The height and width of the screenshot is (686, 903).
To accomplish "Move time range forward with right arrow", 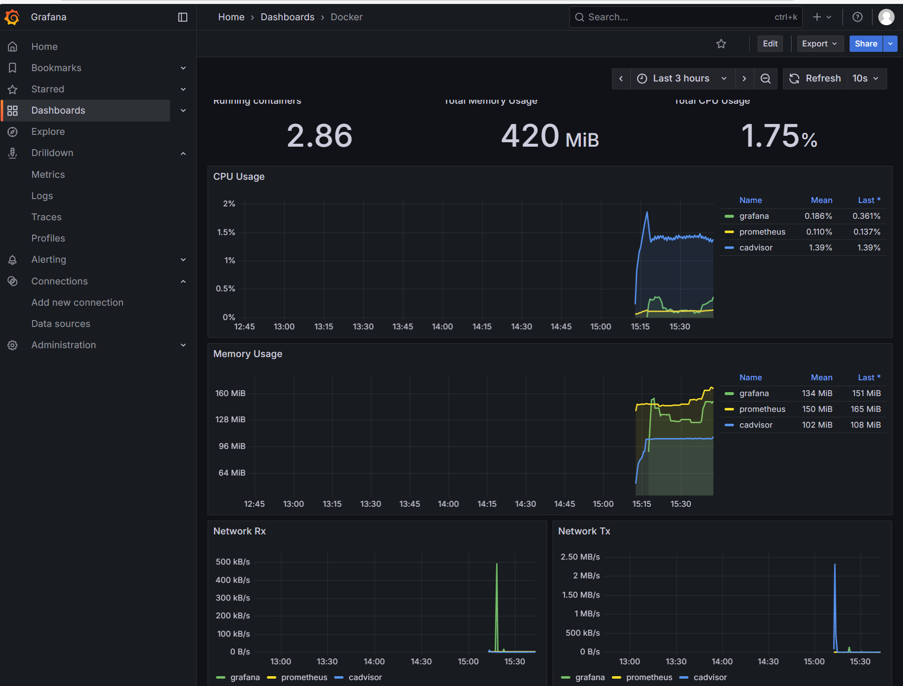I will coord(744,79).
